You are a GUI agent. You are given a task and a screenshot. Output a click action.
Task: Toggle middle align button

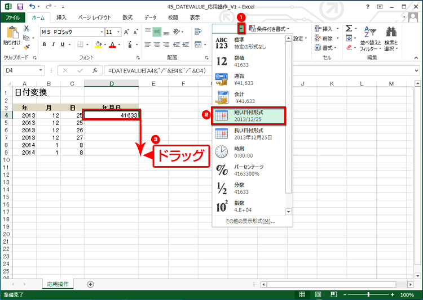point(157,32)
